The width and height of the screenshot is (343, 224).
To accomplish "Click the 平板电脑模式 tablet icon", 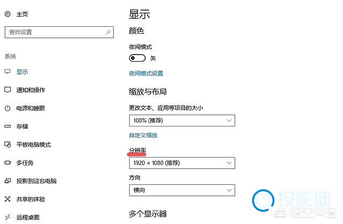I will click(8, 144).
